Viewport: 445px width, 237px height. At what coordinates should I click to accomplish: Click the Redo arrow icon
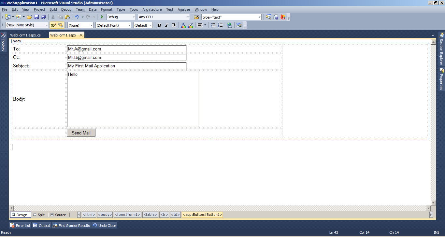click(x=88, y=17)
